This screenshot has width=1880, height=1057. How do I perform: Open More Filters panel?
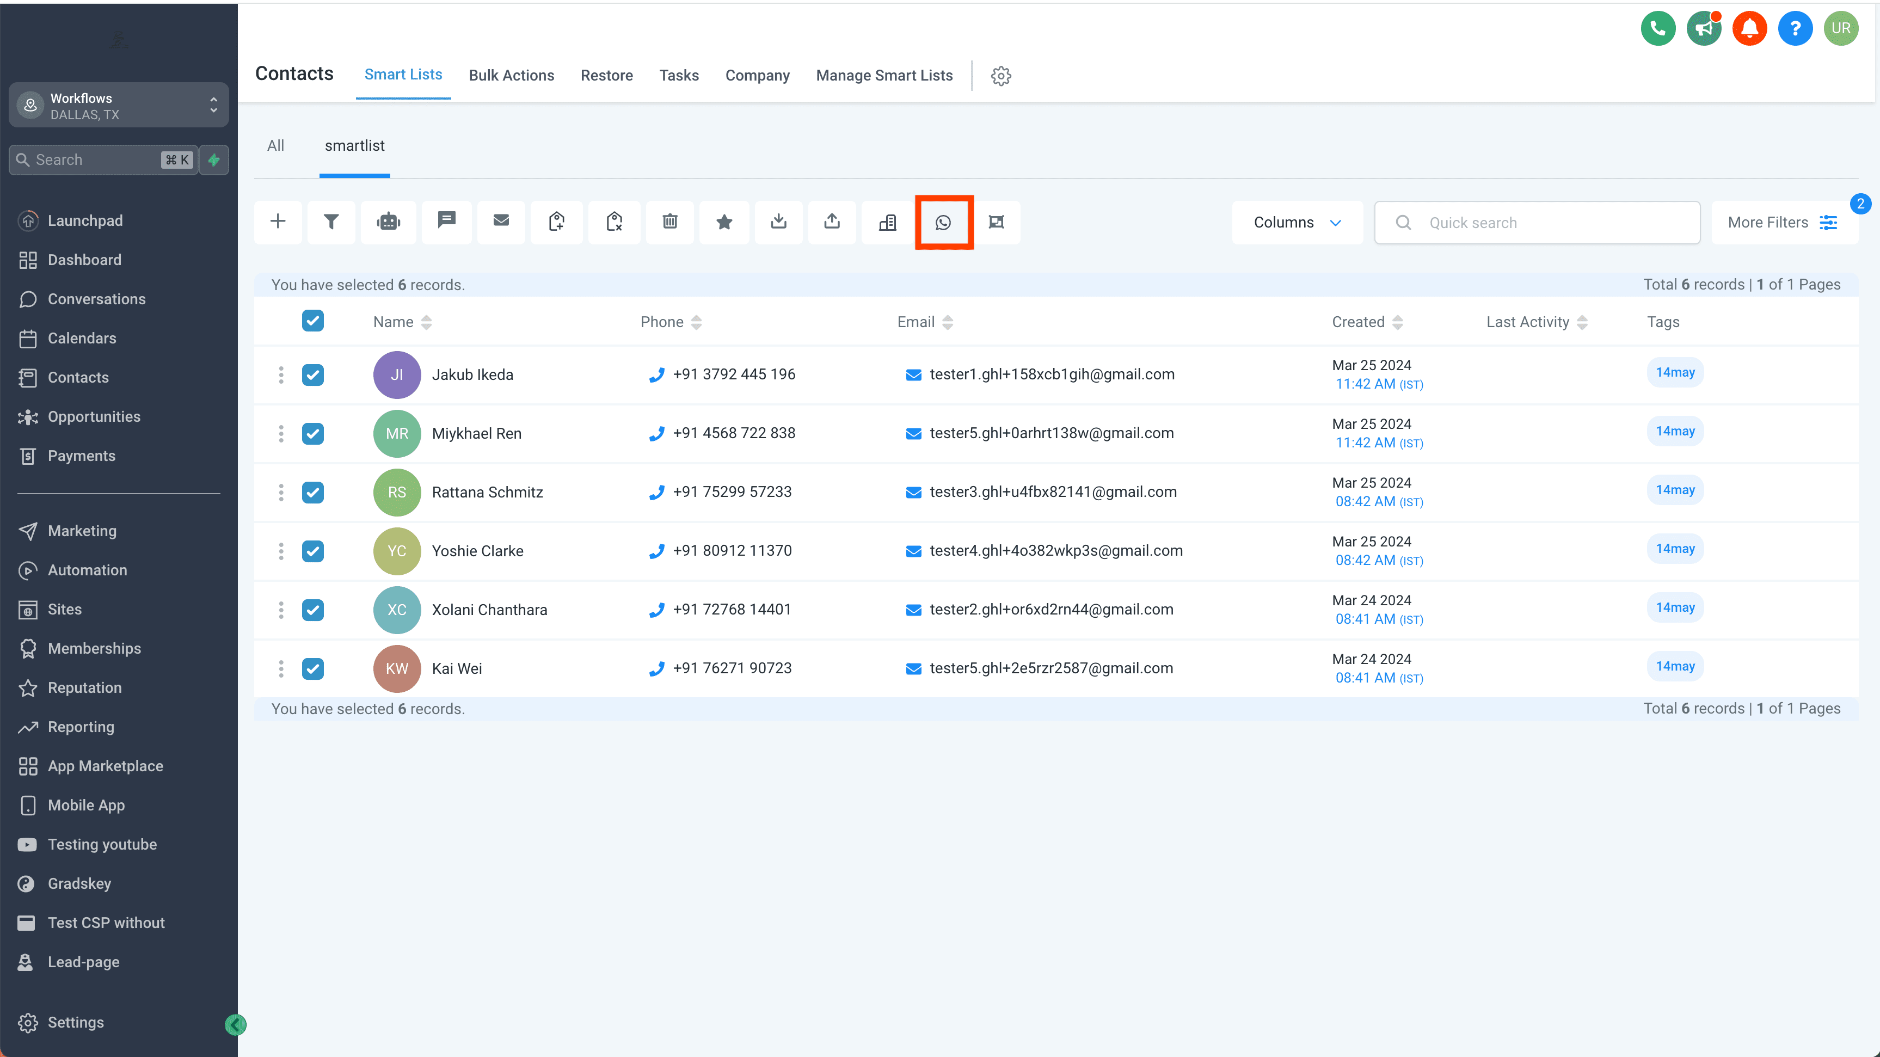coord(1783,223)
